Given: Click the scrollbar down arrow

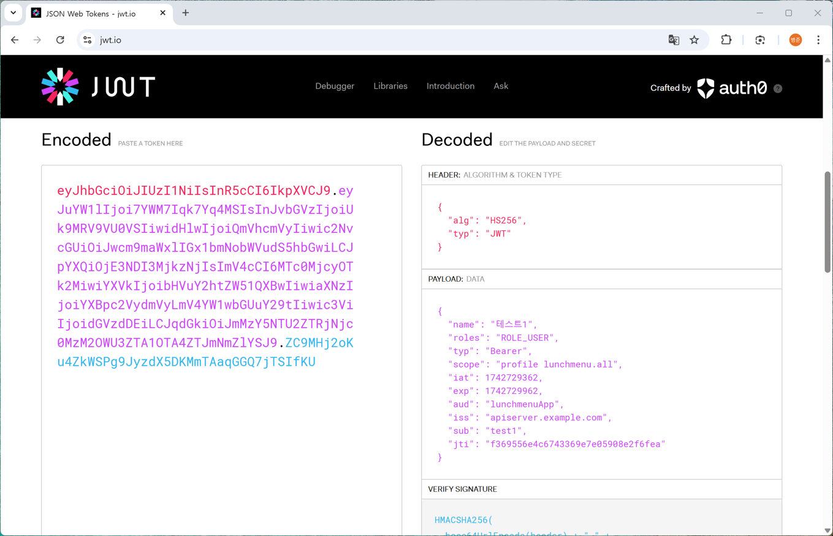Looking at the screenshot, I should coord(827,530).
